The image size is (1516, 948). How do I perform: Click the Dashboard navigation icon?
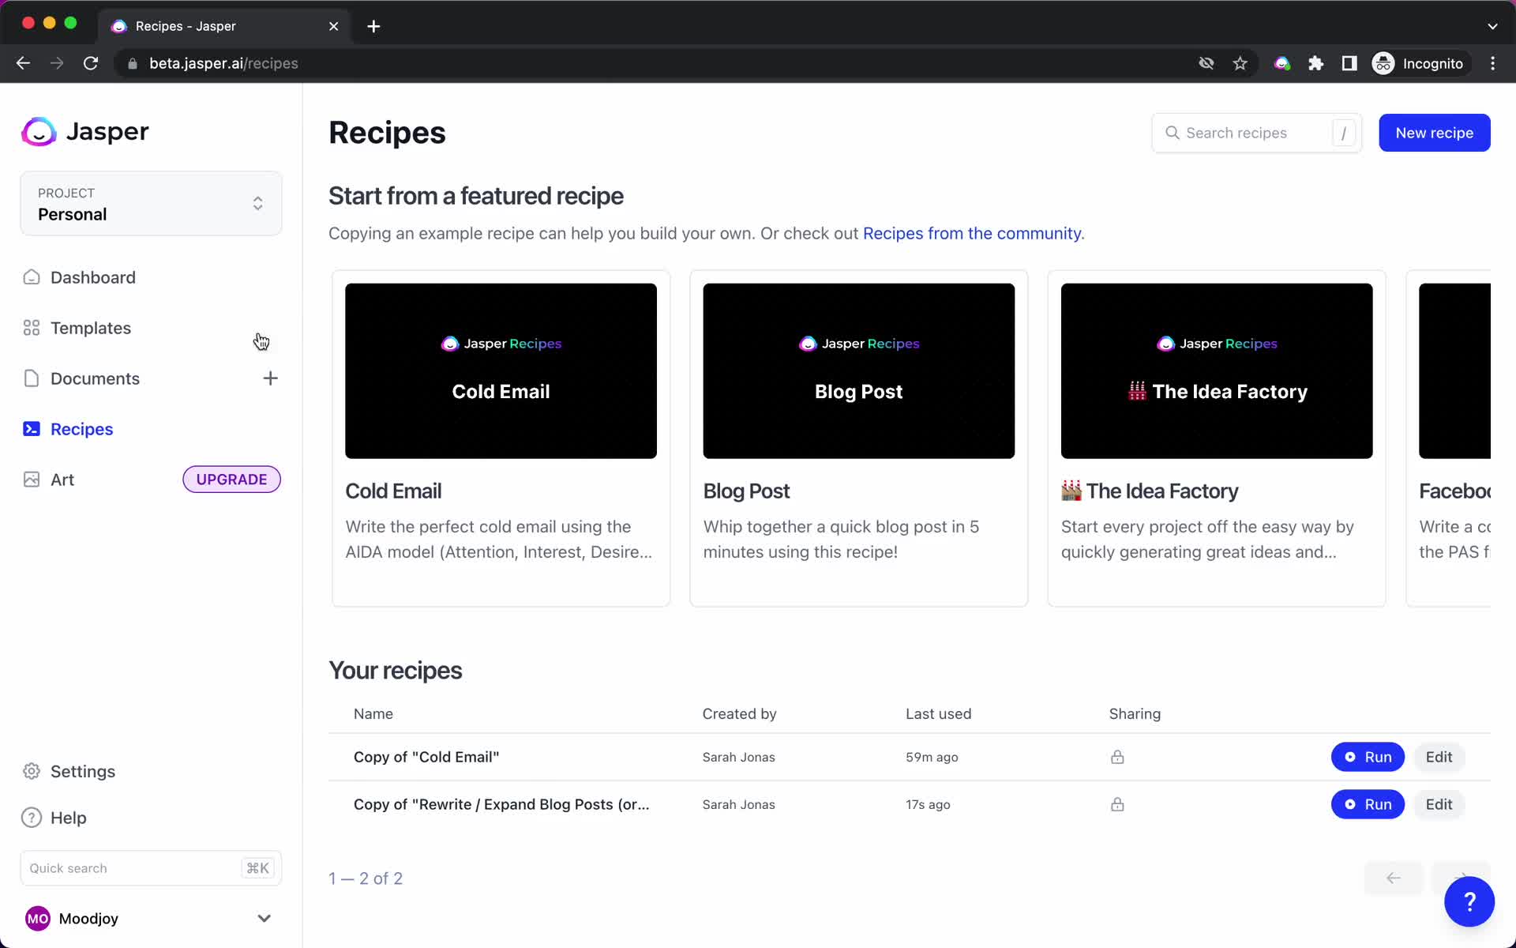click(31, 276)
